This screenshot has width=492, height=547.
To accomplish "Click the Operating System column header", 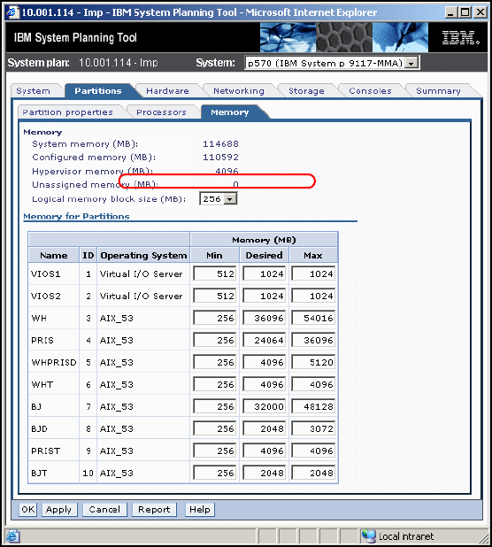I will click(x=143, y=256).
